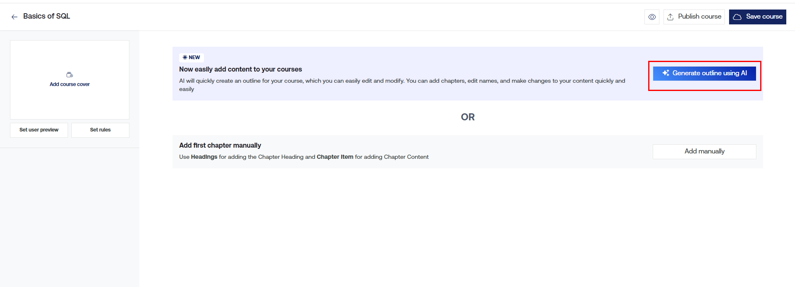Click the back arrow beside Basics of SQL
This screenshot has width=795, height=287.
(15, 17)
